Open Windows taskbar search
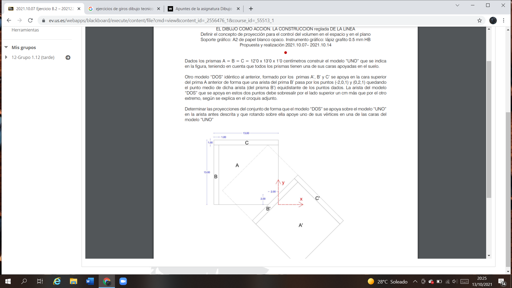Screen dimensions: 512x288 24,281
